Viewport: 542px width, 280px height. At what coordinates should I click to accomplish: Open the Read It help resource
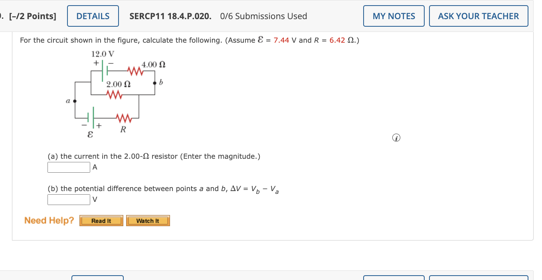click(101, 221)
